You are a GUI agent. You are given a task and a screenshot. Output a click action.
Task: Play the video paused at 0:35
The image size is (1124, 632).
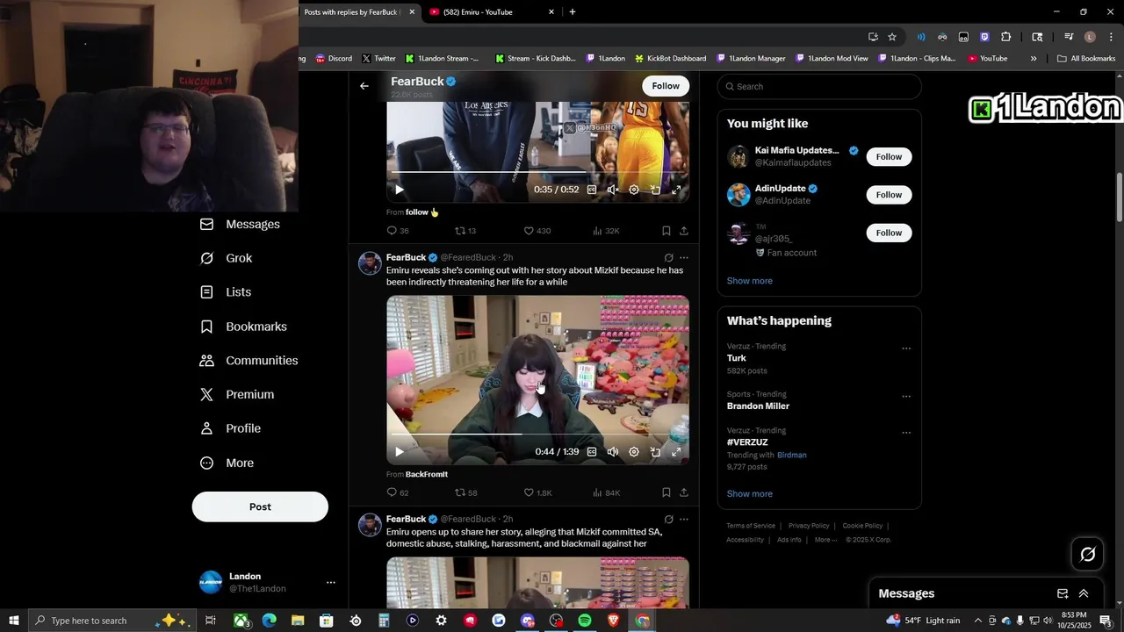point(400,190)
